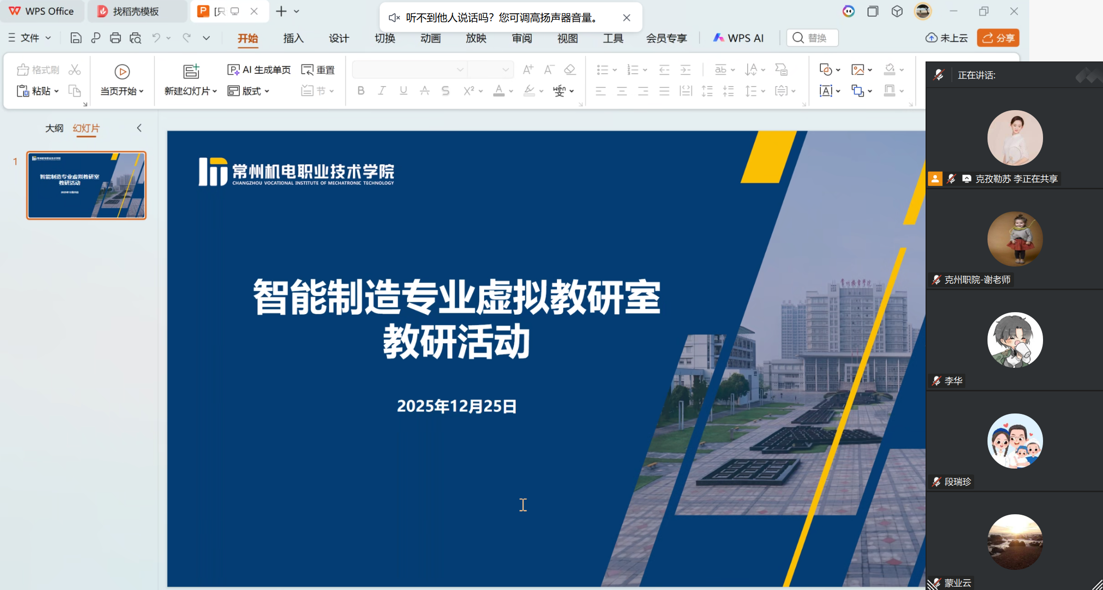This screenshot has width=1103, height=590.
Task: Click the insert picture icon
Action: pos(858,70)
